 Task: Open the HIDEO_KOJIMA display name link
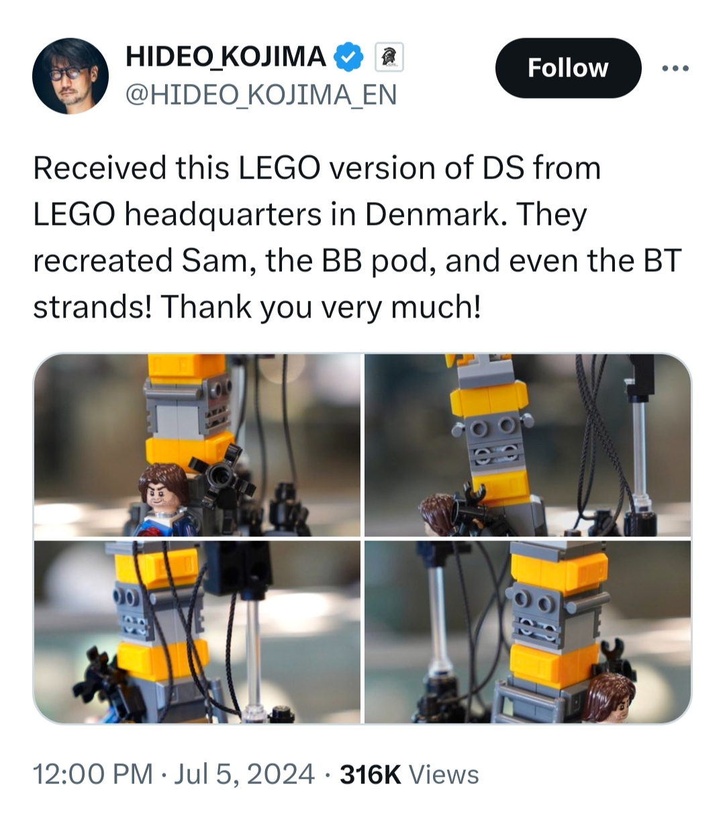[226, 57]
